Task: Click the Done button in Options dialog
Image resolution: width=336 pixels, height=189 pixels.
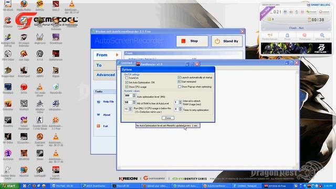Action: point(168,118)
